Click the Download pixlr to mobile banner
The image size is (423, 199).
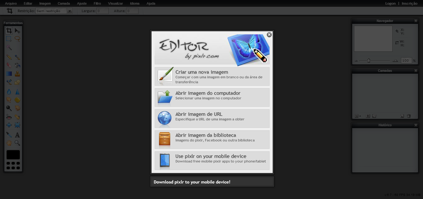[212, 182]
